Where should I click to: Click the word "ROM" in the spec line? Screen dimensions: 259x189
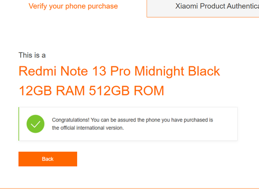tap(149, 90)
